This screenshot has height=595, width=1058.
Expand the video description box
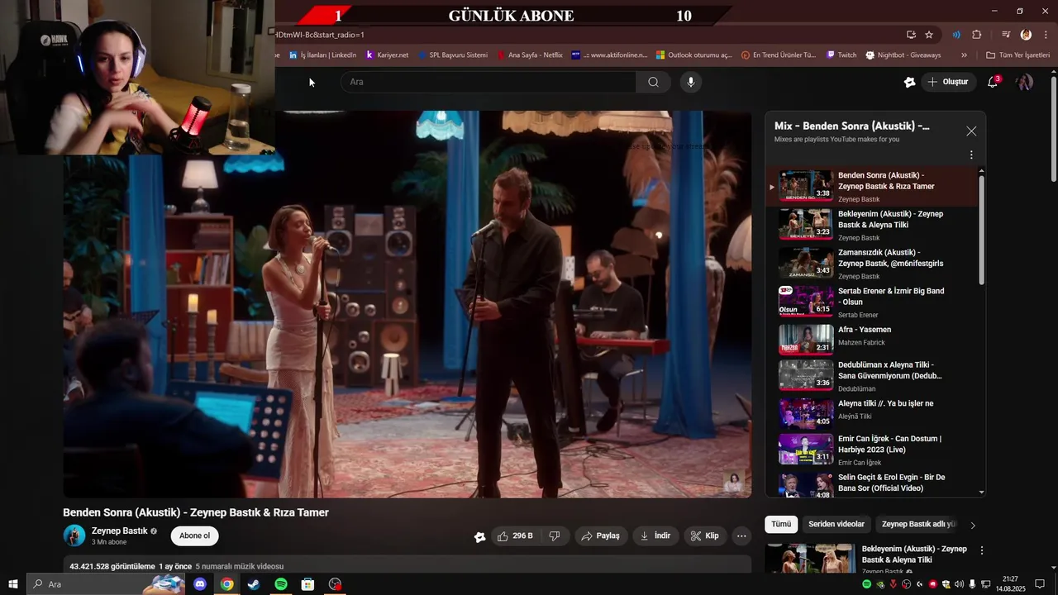(x=407, y=566)
